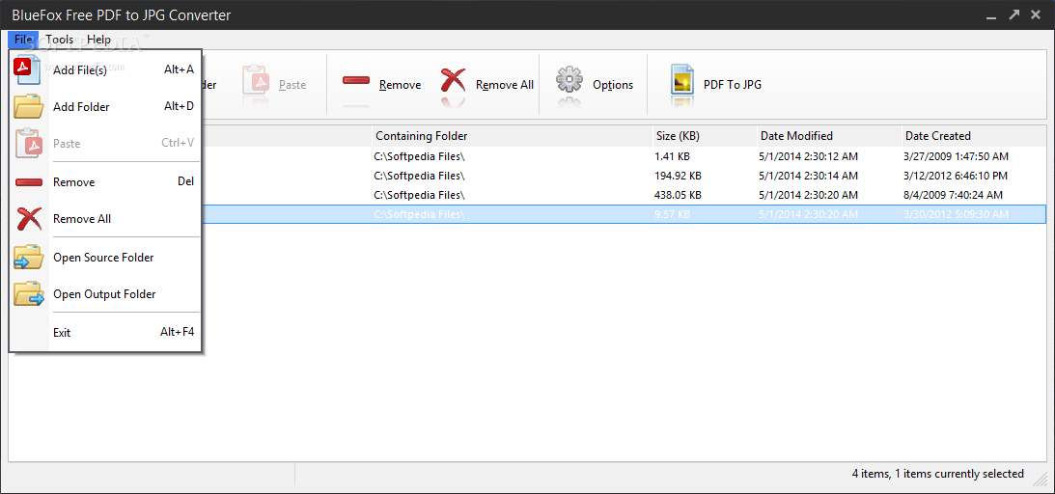Screen dimensions: 1055x494
Task: Sort by Date Created column header
Action: 974,136
